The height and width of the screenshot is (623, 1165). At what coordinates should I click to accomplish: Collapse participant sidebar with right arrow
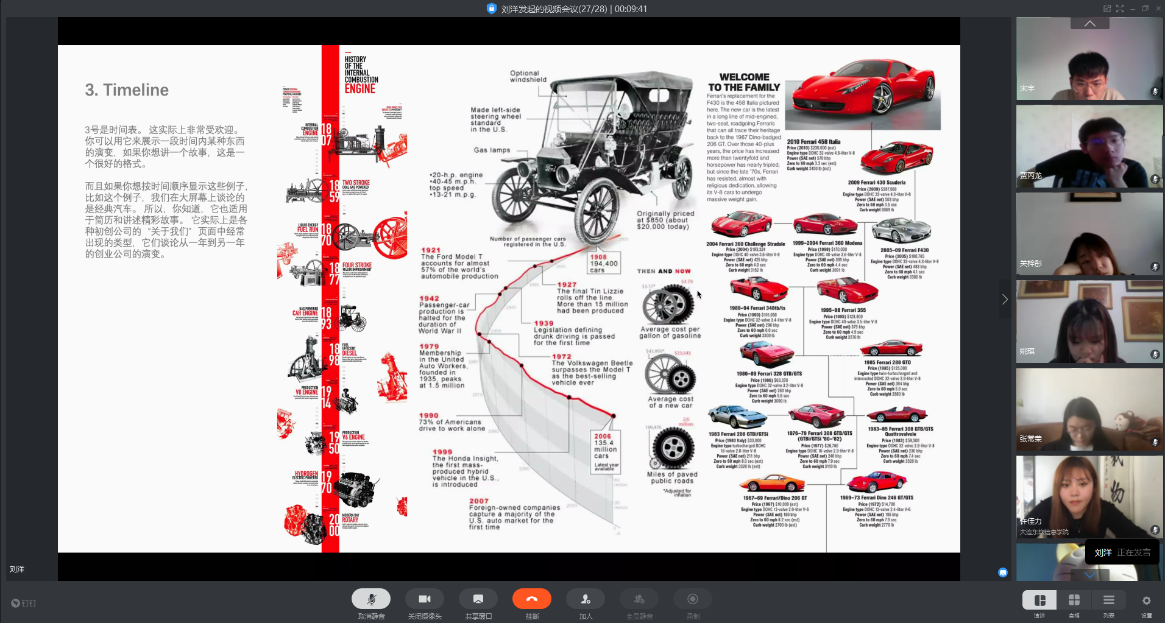coord(1005,299)
